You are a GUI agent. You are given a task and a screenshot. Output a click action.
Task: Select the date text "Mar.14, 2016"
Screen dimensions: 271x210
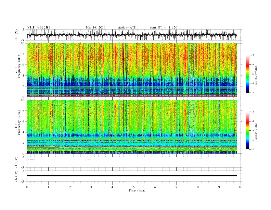[x=95, y=27]
